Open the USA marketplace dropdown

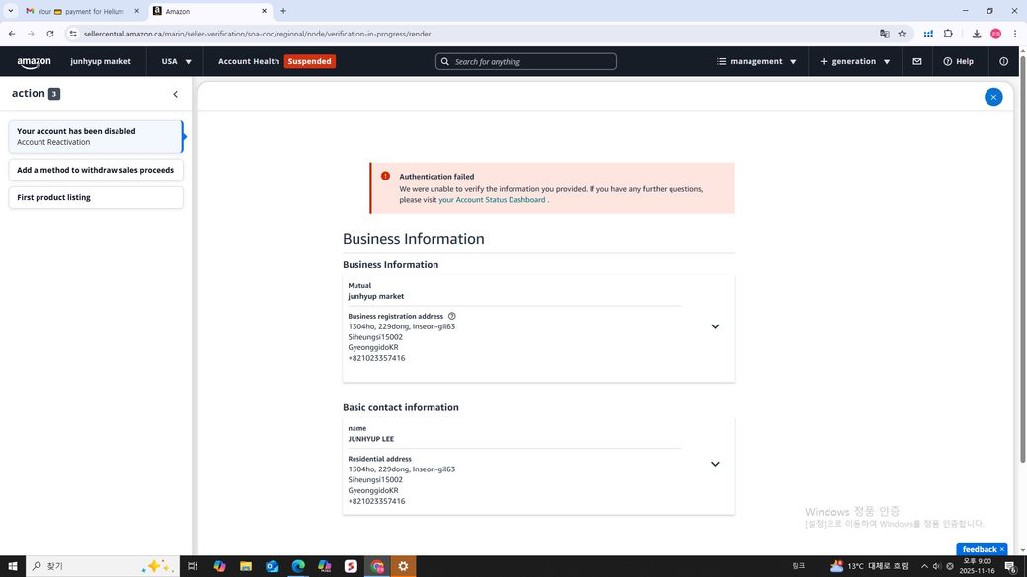click(176, 61)
